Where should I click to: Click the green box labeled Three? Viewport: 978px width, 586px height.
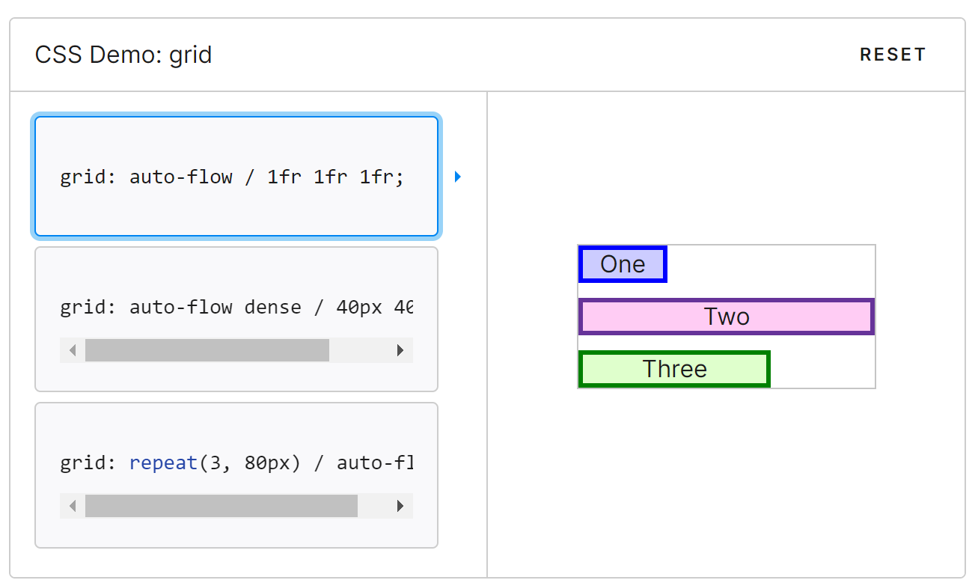coord(674,369)
